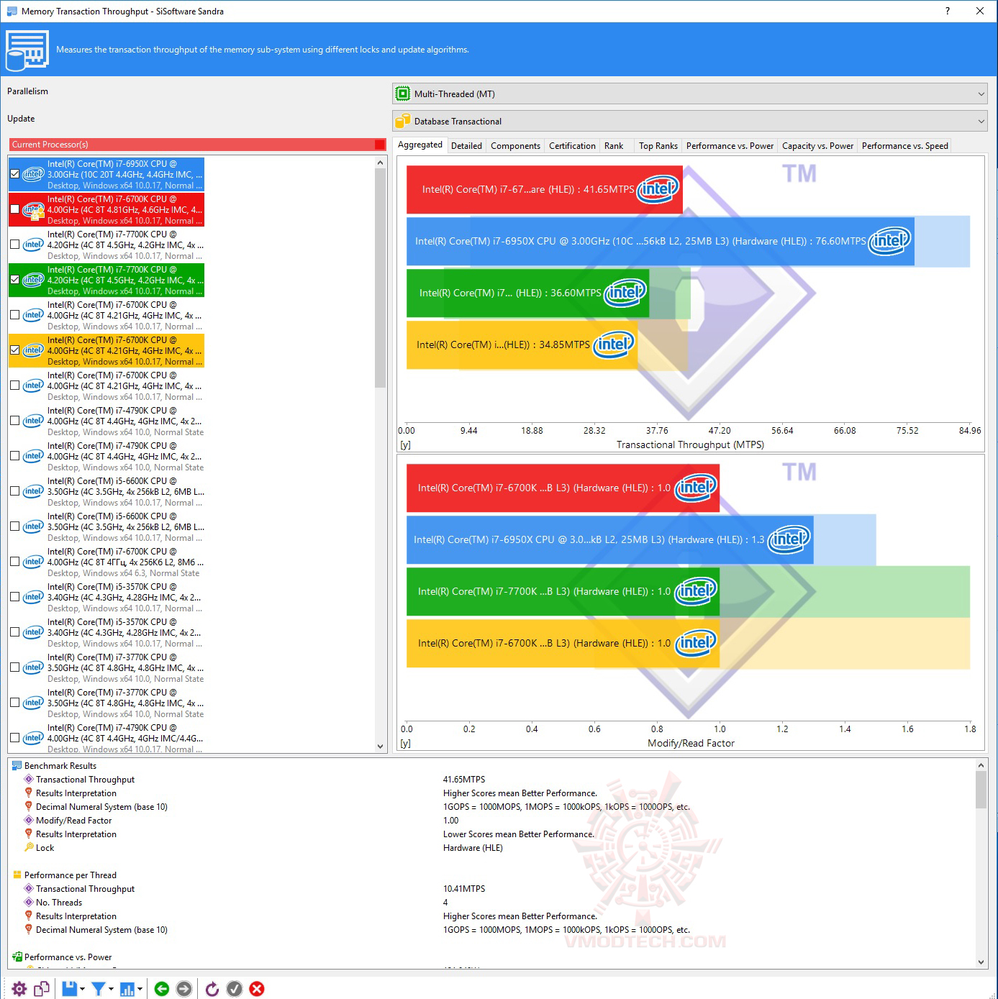Expand the chart icon's dropdown arrow

click(140, 989)
